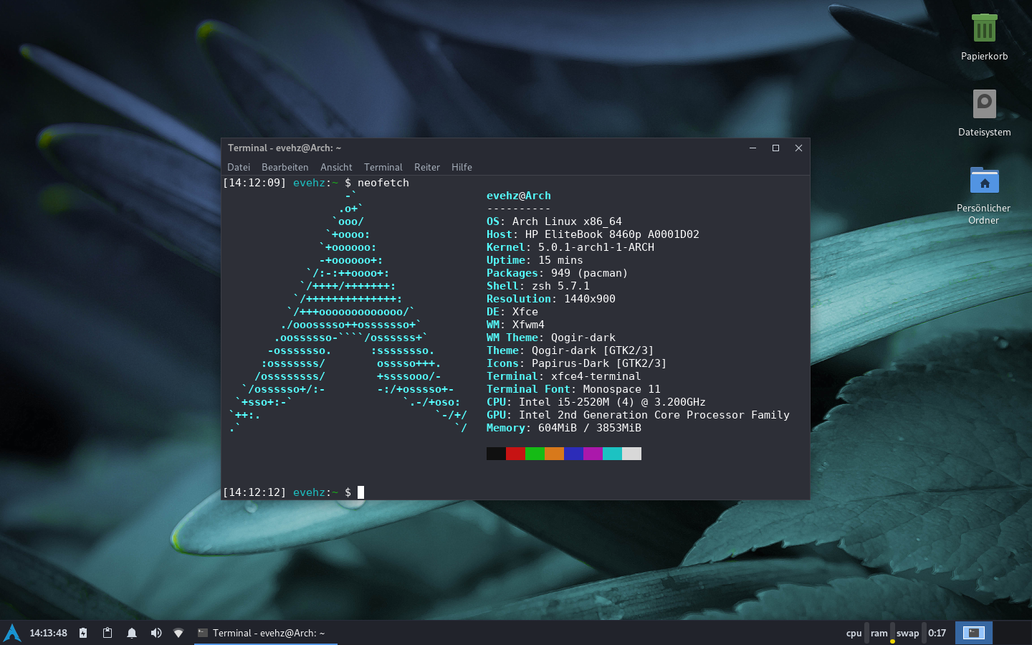Open the Arch Linux applications menu
This screenshot has width=1032, height=645.
[x=12, y=633]
